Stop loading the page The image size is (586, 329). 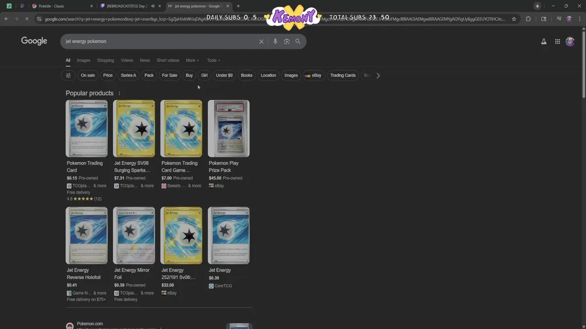(27, 19)
